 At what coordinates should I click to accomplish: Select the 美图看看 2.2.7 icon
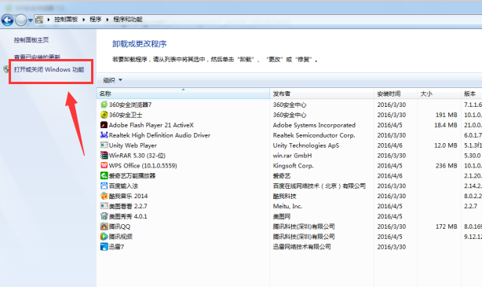click(x=104, y=206)
